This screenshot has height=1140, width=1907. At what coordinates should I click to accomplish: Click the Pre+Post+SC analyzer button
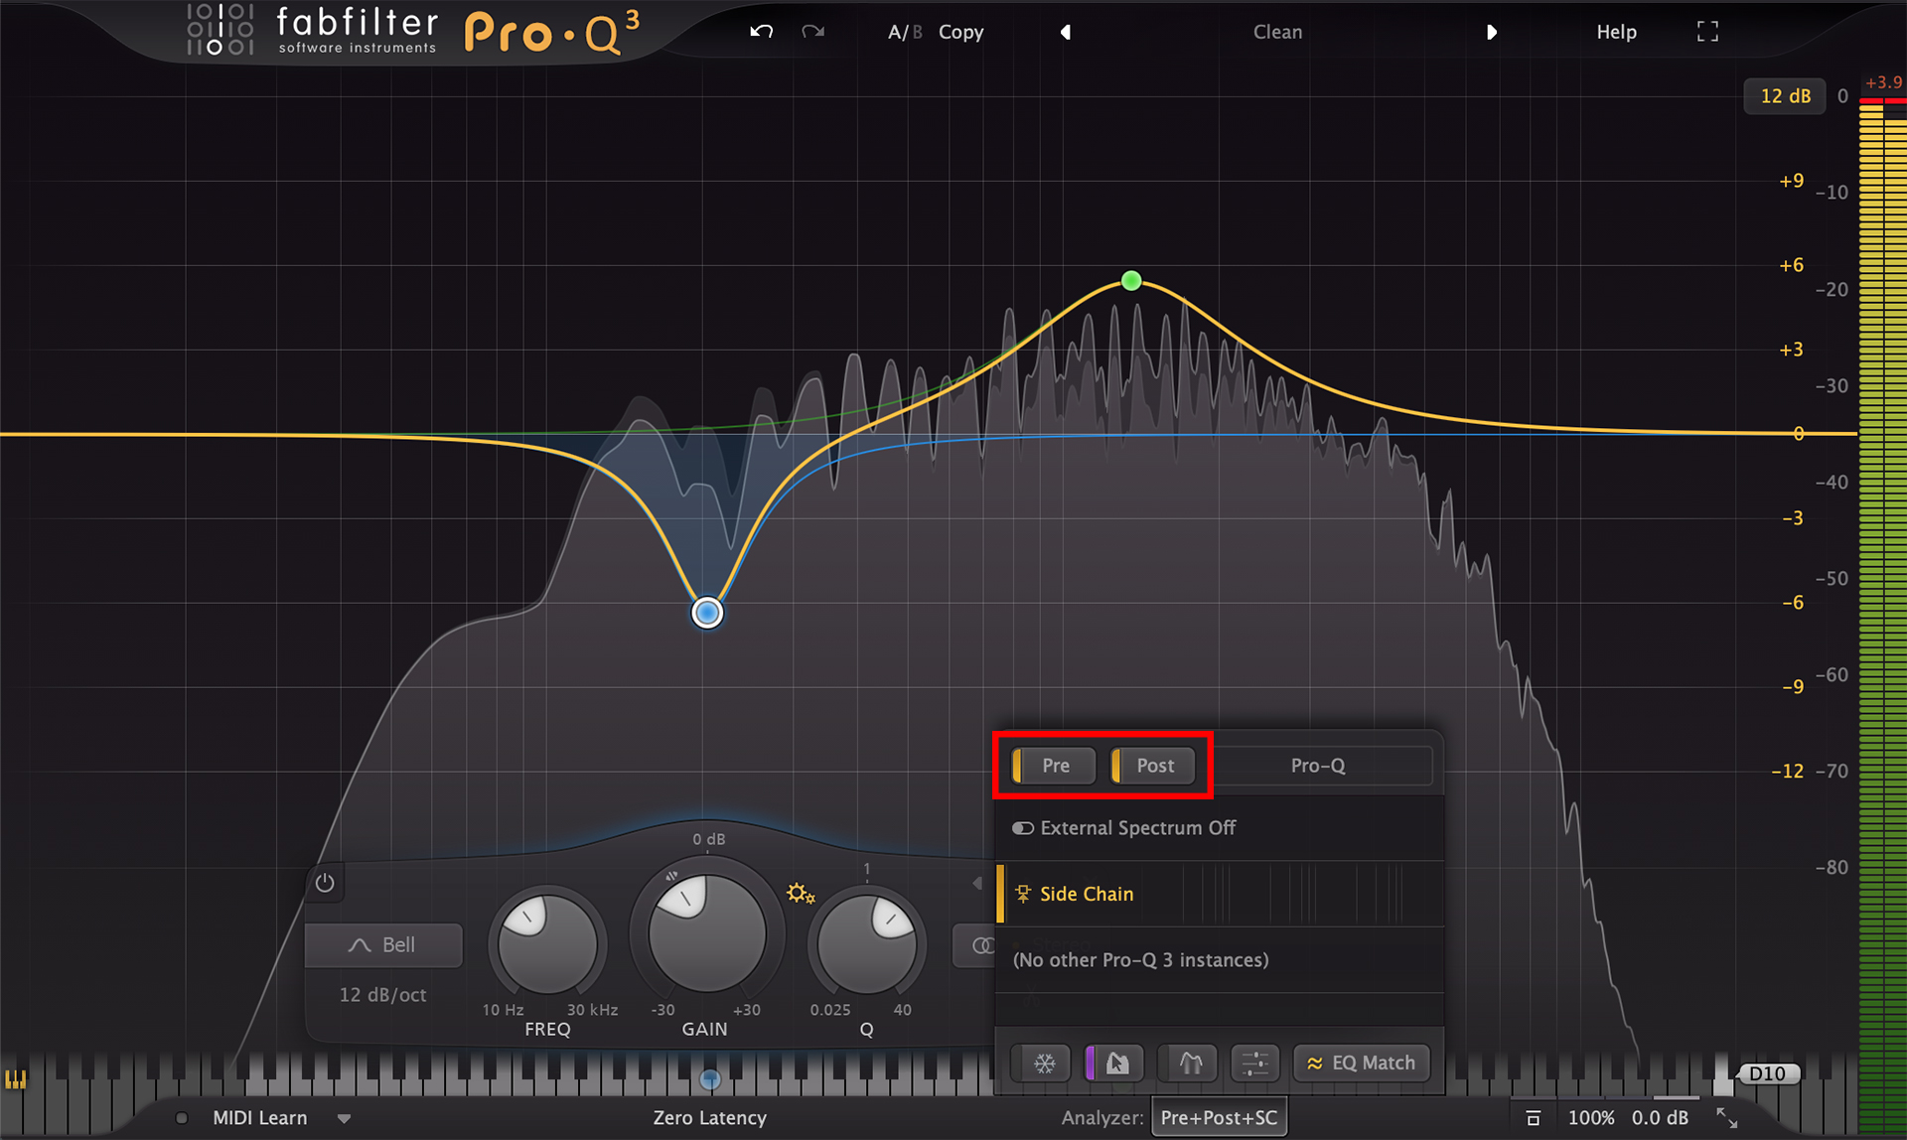pos(1219,1117)
